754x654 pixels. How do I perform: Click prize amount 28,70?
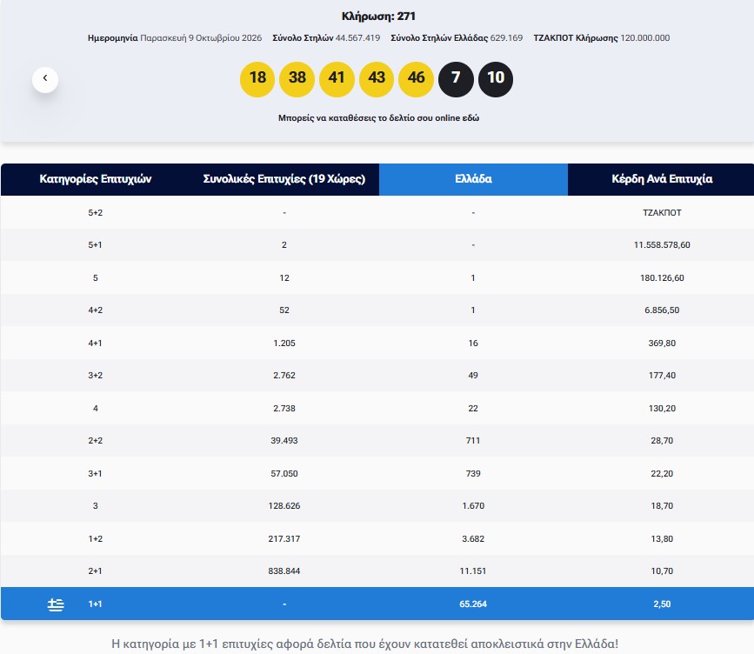point(662,440)
